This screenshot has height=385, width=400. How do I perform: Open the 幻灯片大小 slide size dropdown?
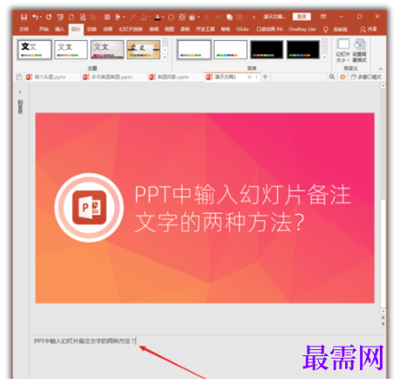point(343,51)
